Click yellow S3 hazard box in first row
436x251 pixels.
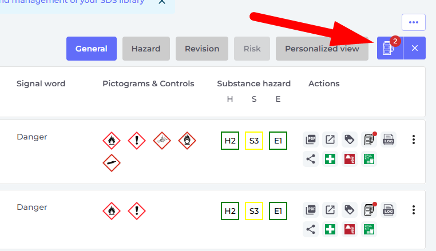[x=254, y=141]
